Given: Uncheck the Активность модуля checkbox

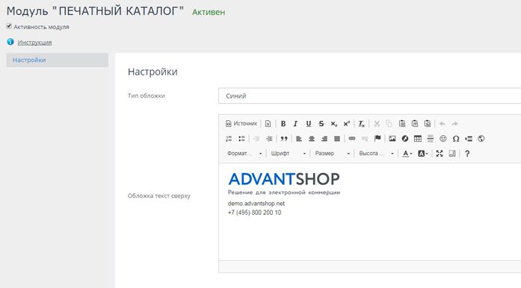Looking at the screenshot, I should point(9,26).
